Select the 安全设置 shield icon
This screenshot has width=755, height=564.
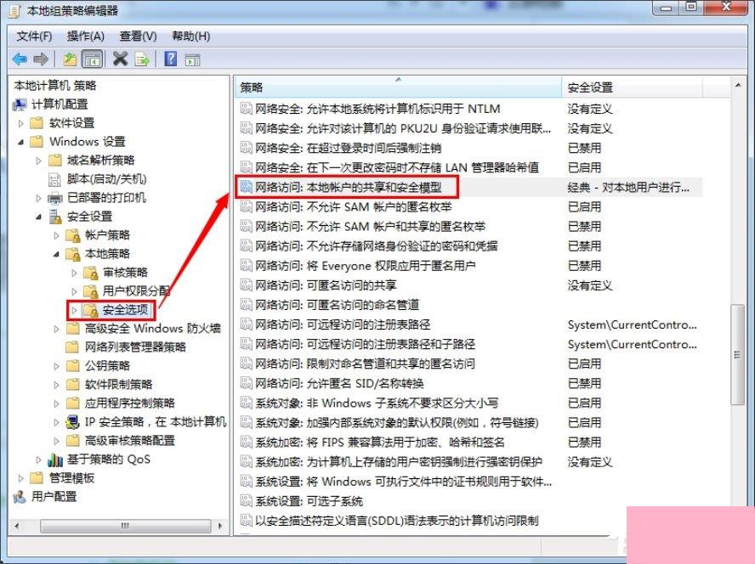(x=55, y=217)
